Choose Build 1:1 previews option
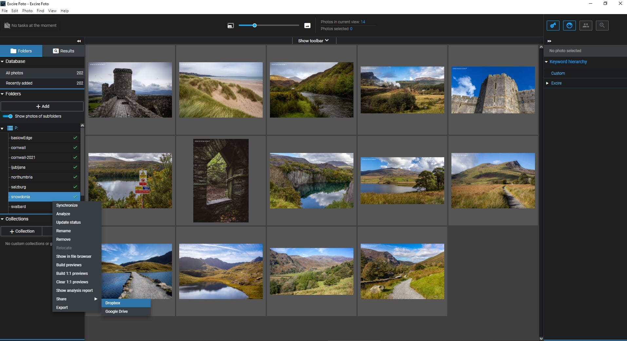This screenshot has width=627, height=341. point(77,273)
